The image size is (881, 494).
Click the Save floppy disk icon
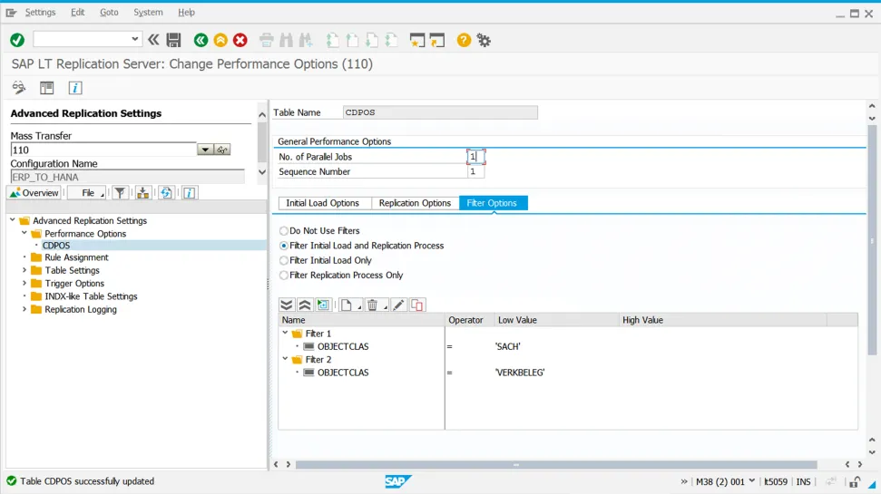[x=173, y=40]
